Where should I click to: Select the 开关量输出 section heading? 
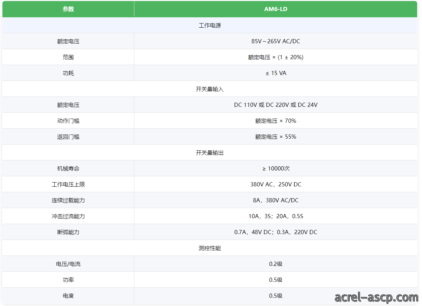click(210, 152)
